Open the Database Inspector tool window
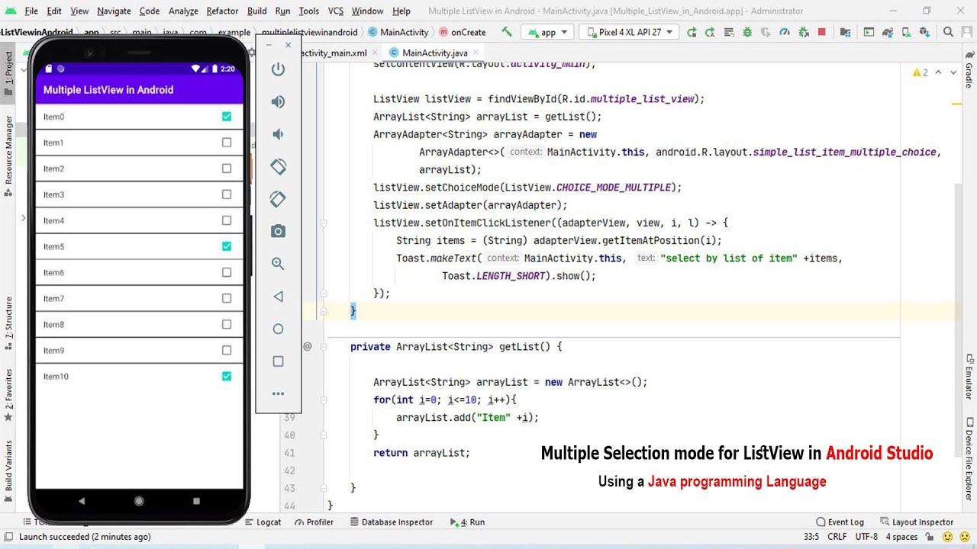This screenshot has width=977, height=549. click(x=392, y=522)
